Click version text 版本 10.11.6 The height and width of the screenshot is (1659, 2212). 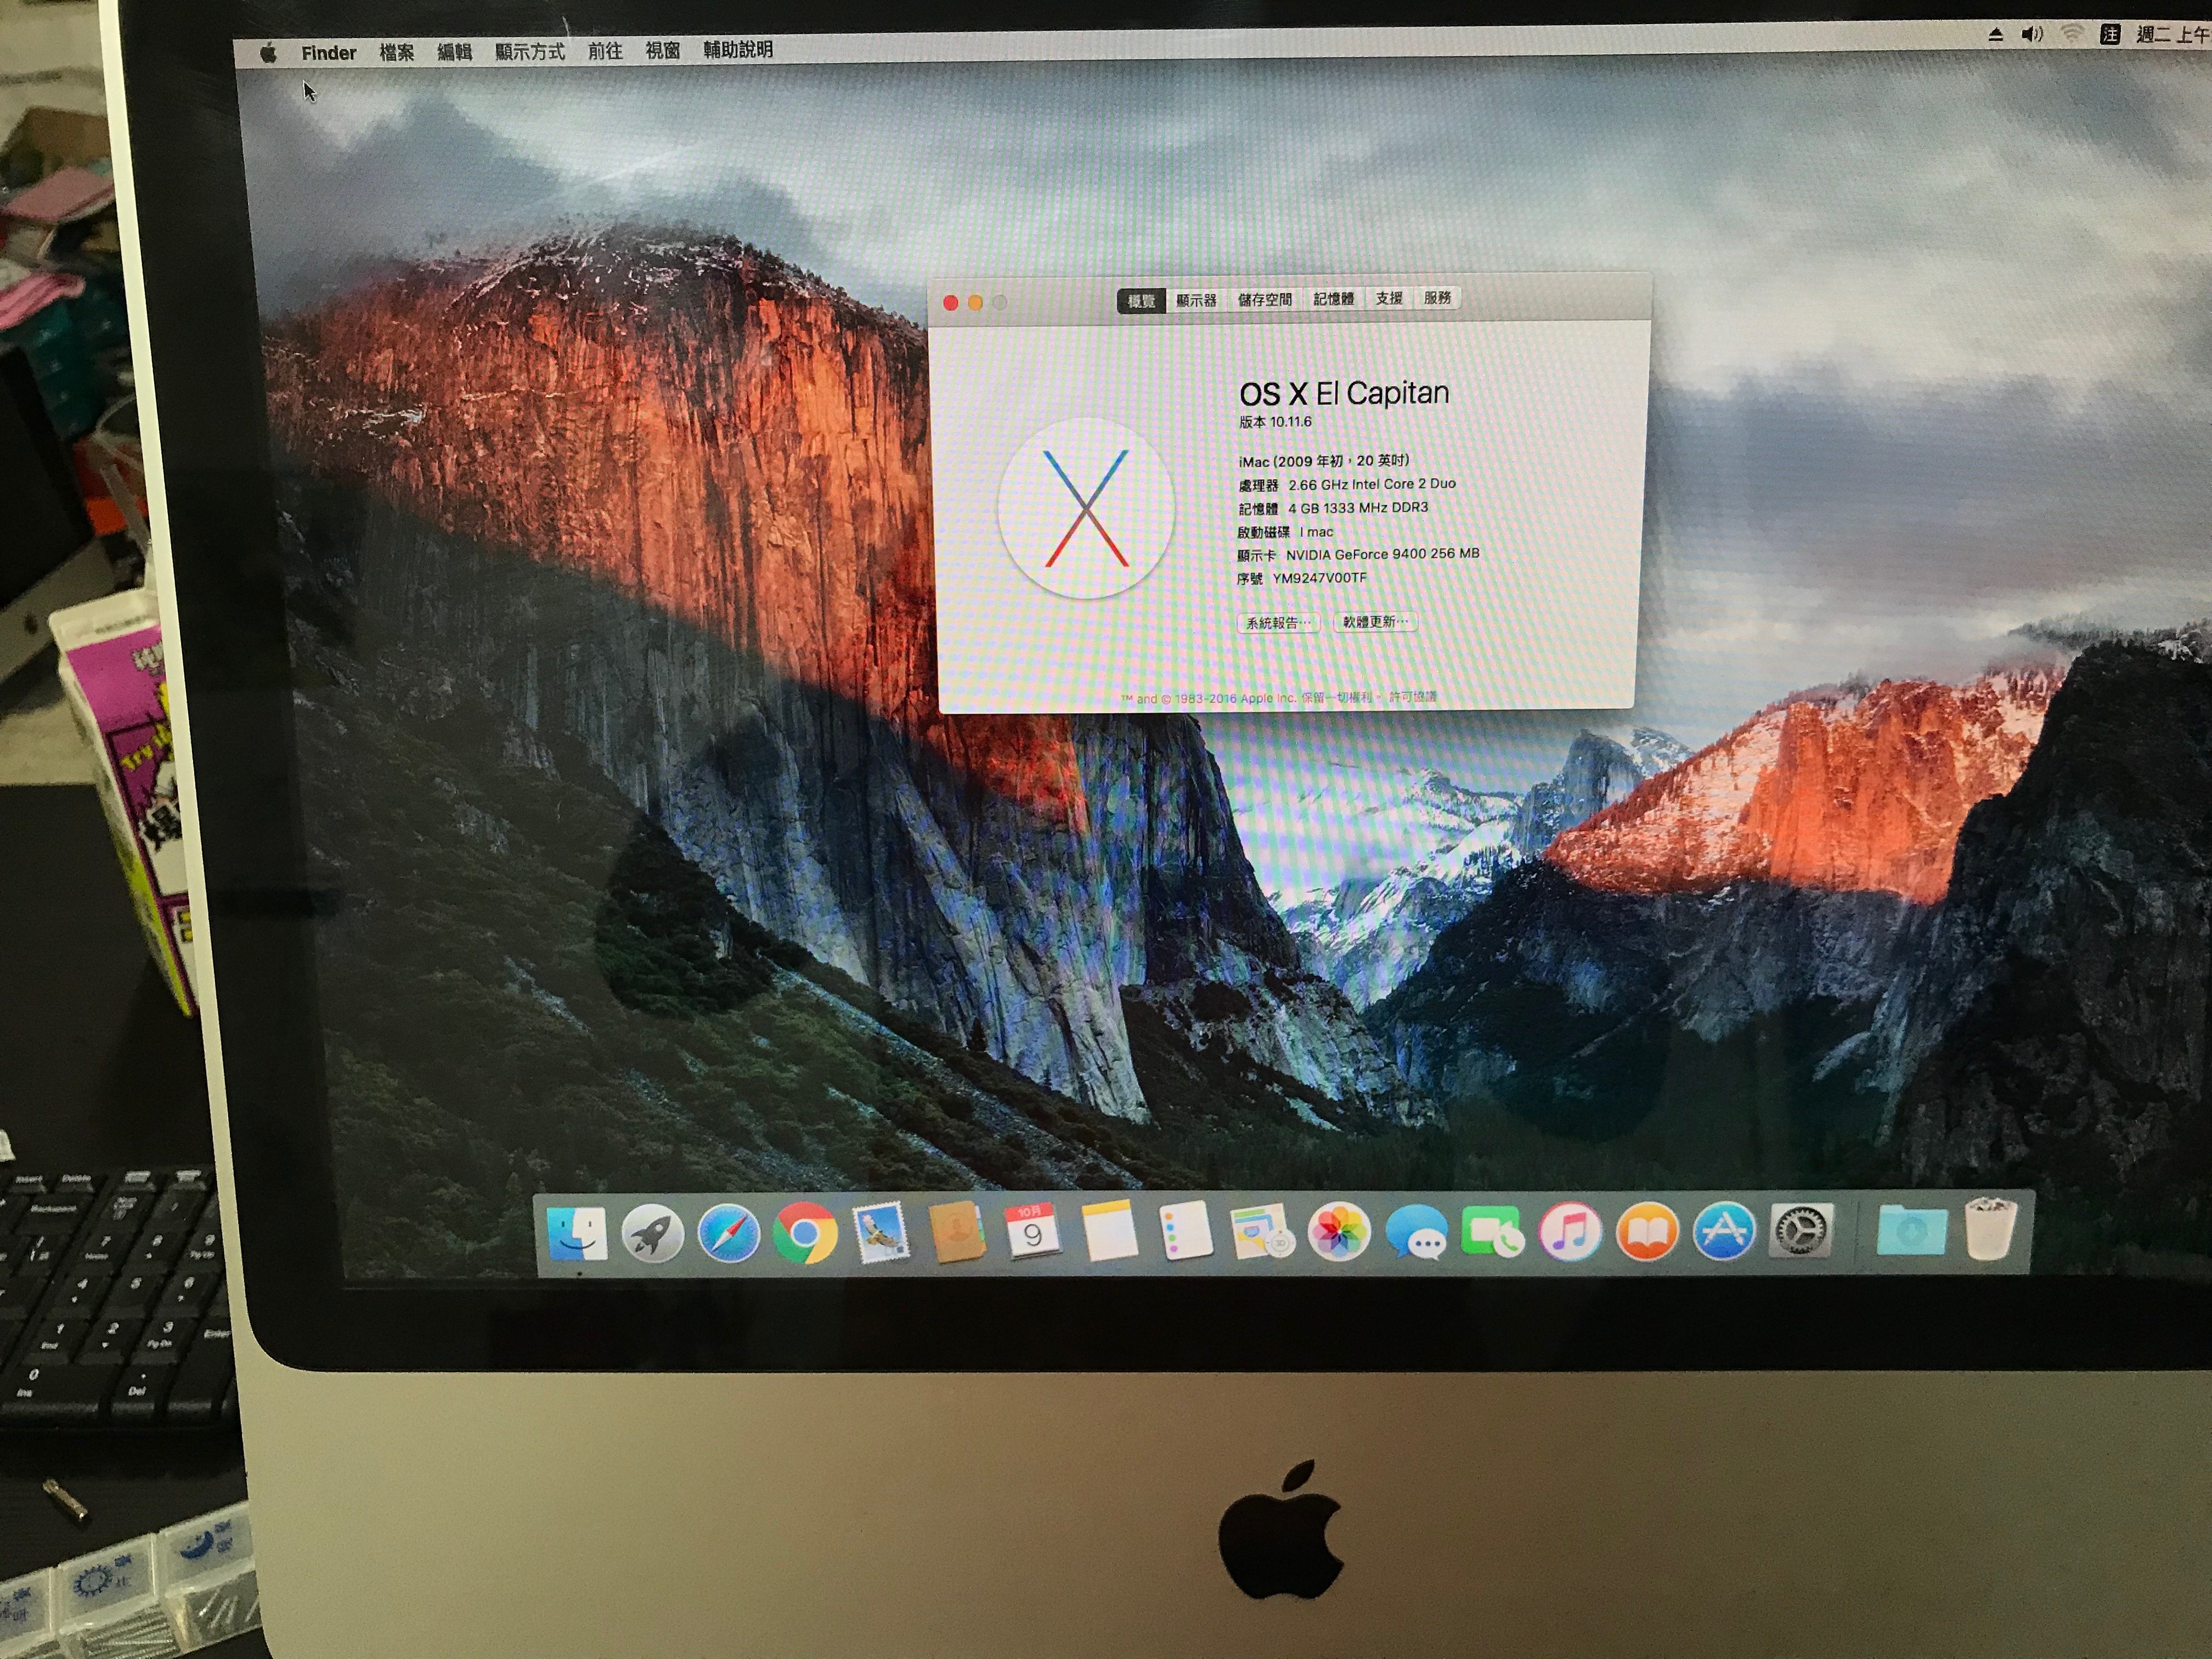[x=1275, y=422]
